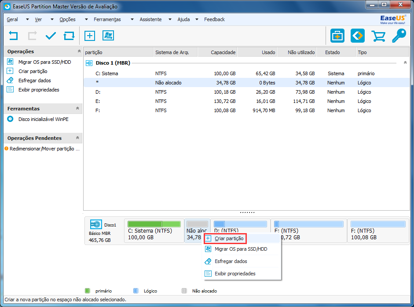The height and width of the screenshot is (307, 414).
Task: Collapse the Ferramentas panel section
Action: (77, 108)
